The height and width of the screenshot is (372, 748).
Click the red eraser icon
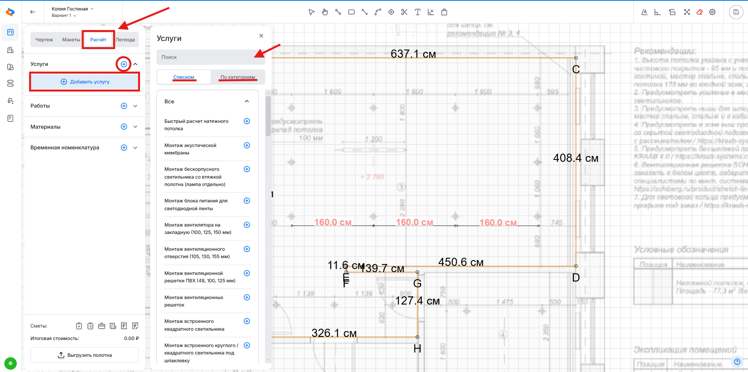(700, 12)
